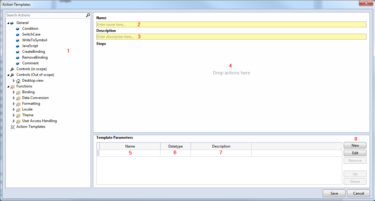Expand the Data Conversion functions folder

(x=14, y=98)
